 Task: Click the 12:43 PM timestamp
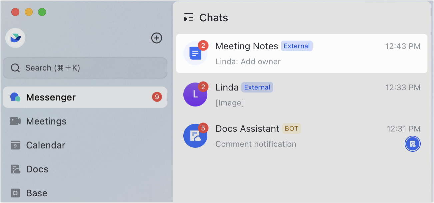tap(403, 46)
